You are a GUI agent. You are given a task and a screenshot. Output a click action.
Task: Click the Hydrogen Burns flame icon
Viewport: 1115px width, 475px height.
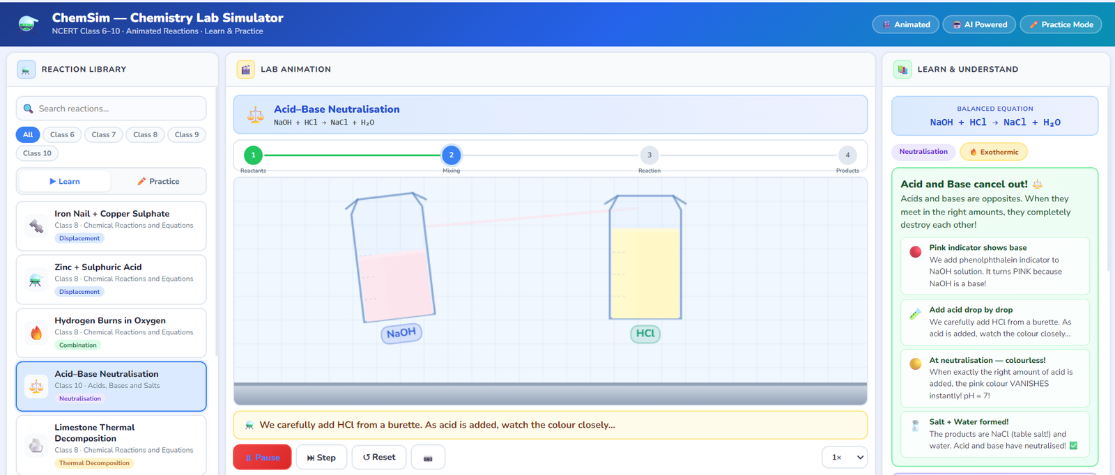pyautogui.click(x=36, y=333)
